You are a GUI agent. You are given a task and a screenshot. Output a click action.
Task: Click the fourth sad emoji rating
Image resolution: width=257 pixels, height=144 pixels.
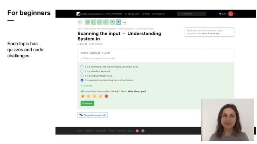click(100, 96)
